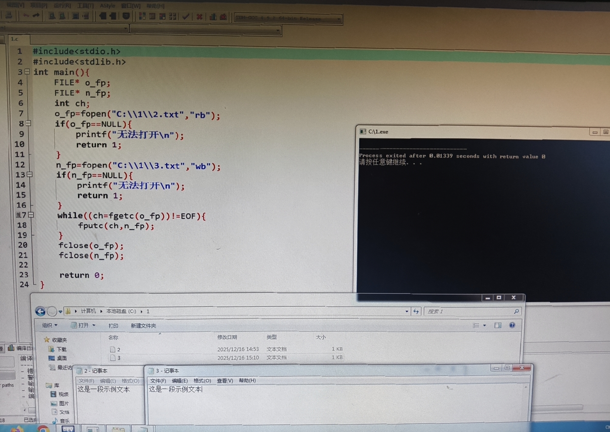This screenshot has width=610, height=432.
Task: Open more view options dropdown in Explorer
Action: (x=484, y=325)
